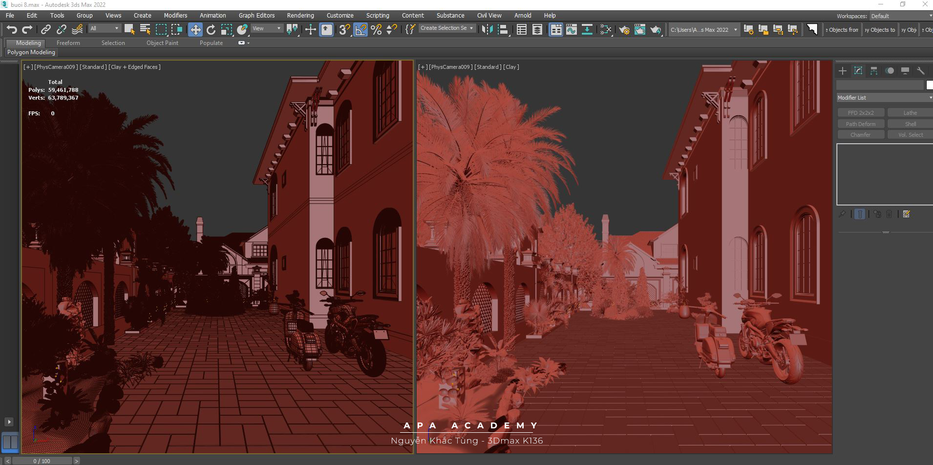Click the Undo arrow in main toolbar
Screen dimensions: 933x465
coord(12,30)
